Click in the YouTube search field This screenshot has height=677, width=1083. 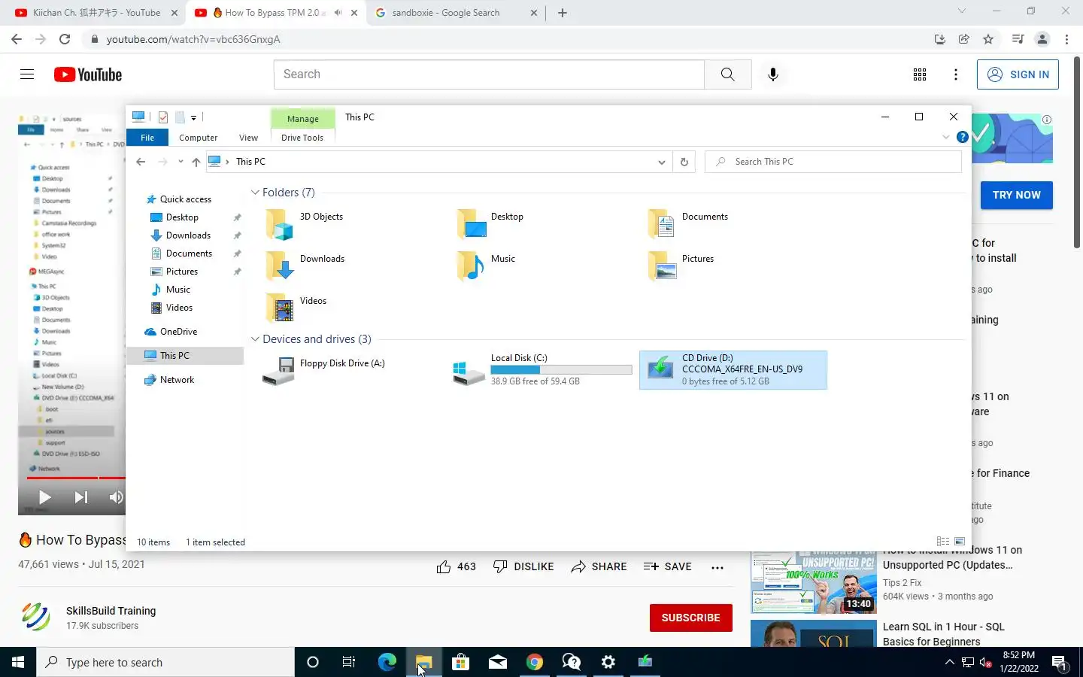pyautogui.click(x=489, y=74)
